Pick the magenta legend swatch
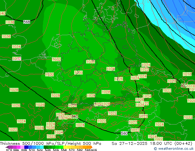The width and height of the screenshot is (195, 151). point(18,147)
